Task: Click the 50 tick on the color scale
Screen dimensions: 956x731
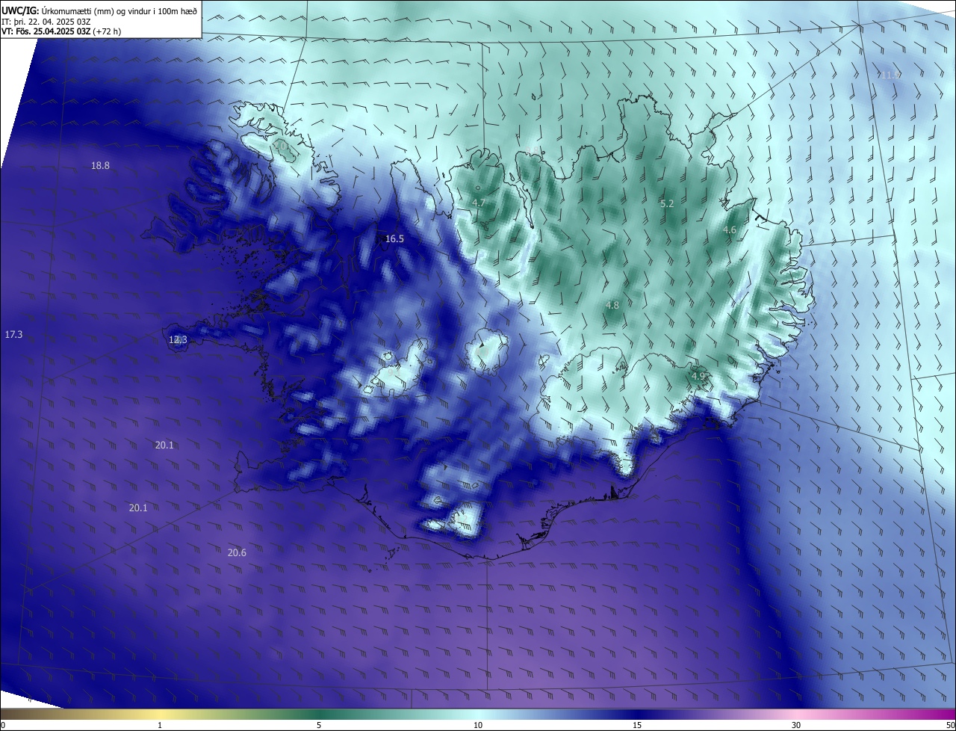Action: [x=950, y=725]
